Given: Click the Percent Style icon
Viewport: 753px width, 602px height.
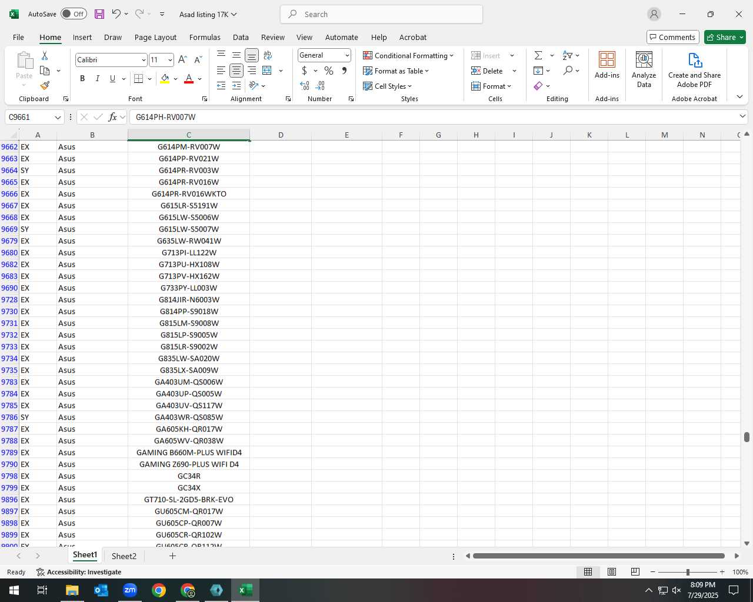Looking at the screenshot, I should (x=329, y=71).
